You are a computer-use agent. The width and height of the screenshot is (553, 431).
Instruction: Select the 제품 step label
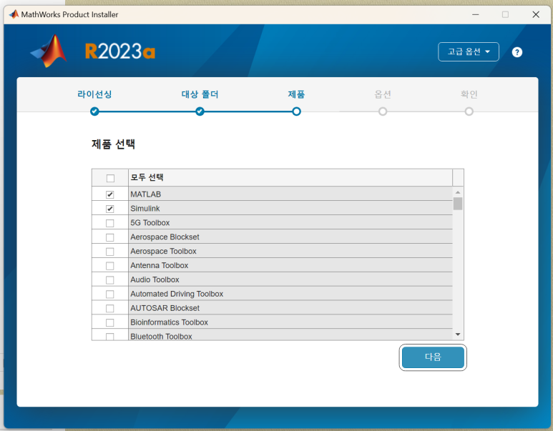pos(296,94)
